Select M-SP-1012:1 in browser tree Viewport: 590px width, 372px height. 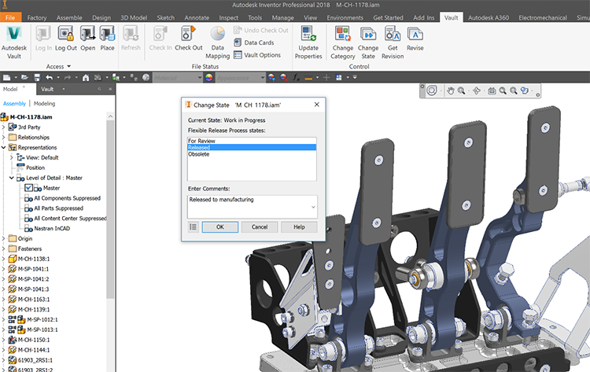(x=42, y=320)
